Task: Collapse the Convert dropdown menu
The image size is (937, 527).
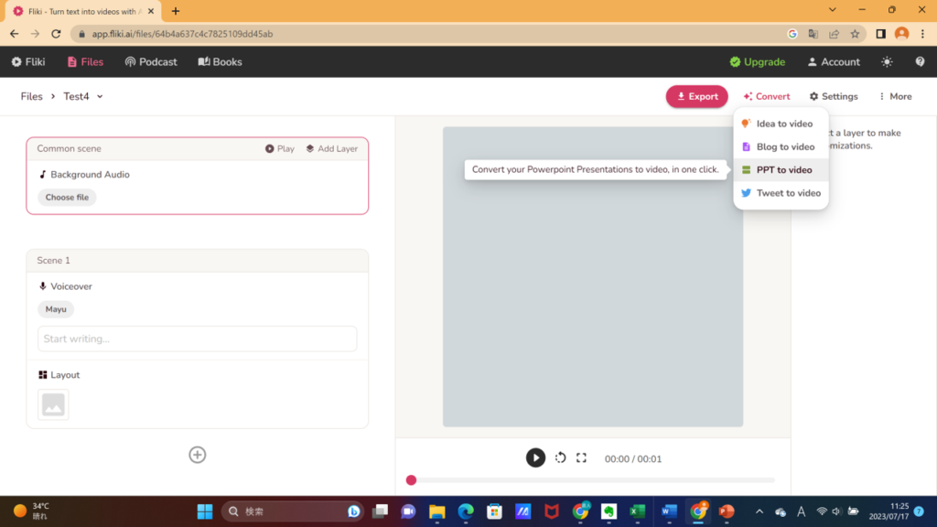Action: pyautogui.click(x=767, y=96)
